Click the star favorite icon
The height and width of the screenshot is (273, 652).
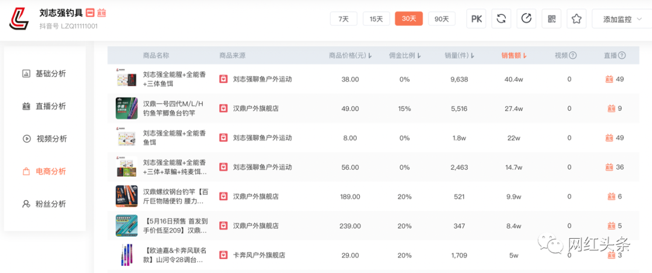click(x=577, y=19)
